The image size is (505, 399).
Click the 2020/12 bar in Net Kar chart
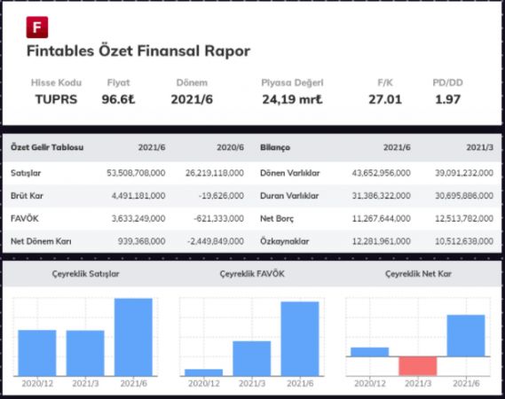pos(370,352)
